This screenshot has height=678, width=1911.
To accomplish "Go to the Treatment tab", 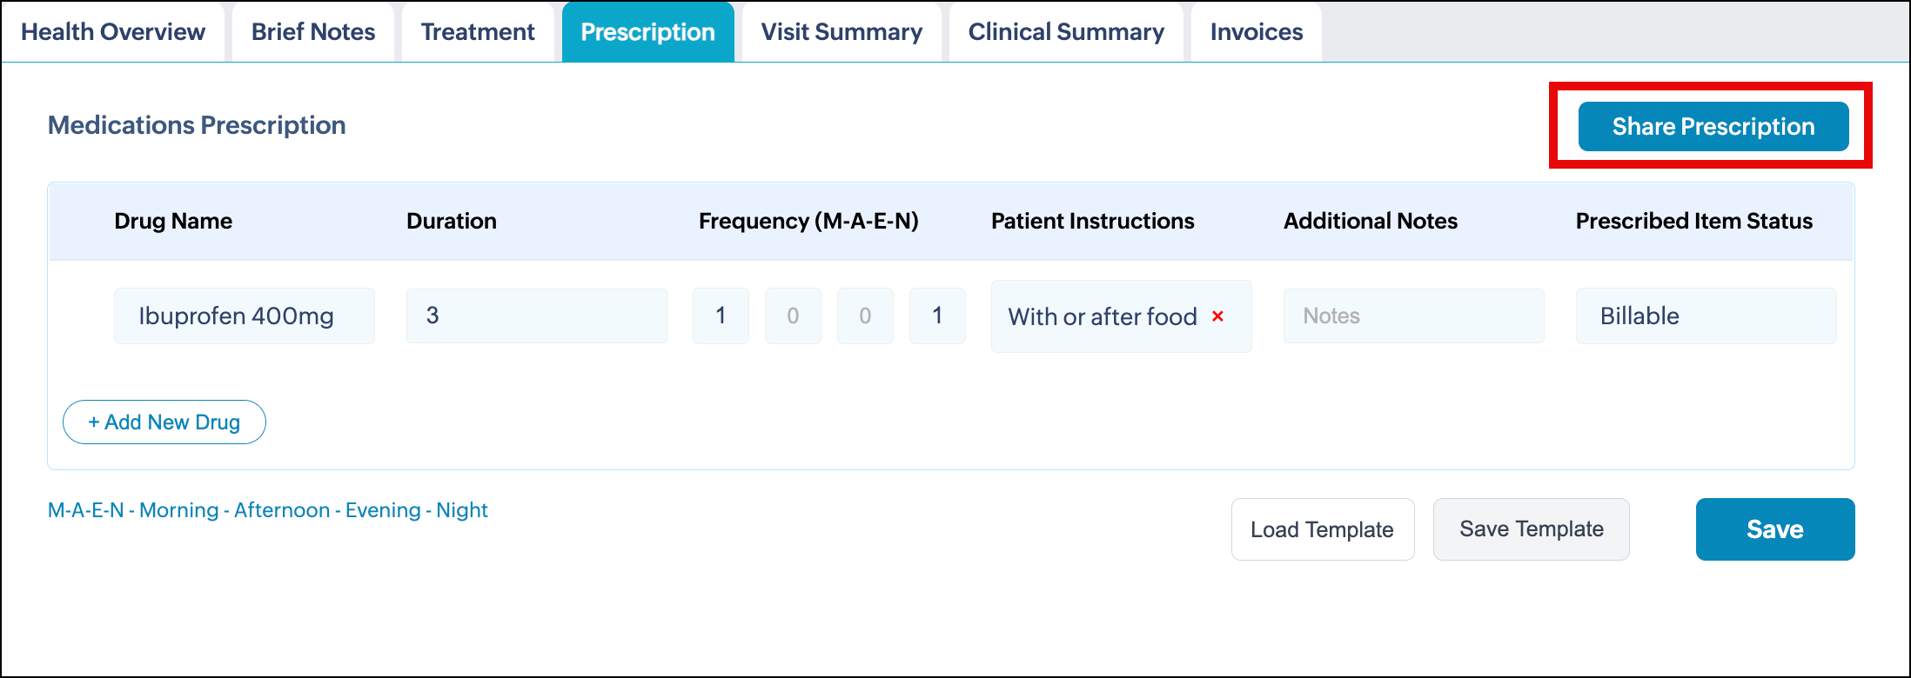I will [478, 32].
